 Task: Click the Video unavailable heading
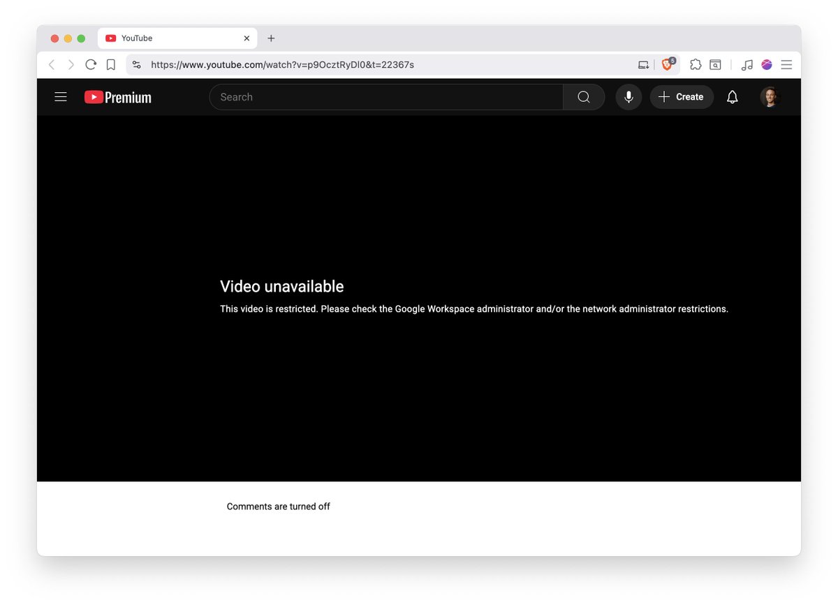tap(282, 286)
